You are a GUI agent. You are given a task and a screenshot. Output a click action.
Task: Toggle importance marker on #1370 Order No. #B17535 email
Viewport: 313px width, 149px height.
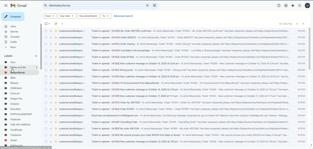(56, 102)
